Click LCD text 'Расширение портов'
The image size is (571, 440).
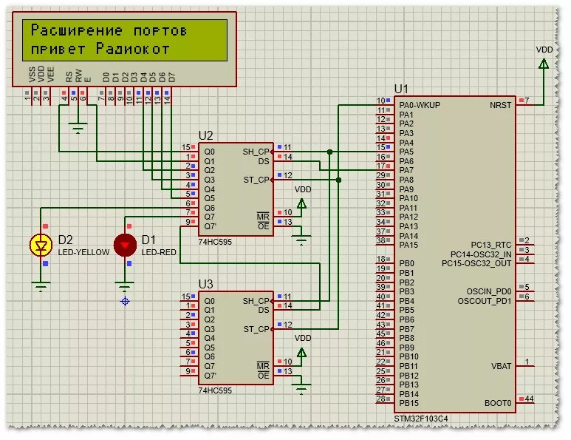point(109,30)
